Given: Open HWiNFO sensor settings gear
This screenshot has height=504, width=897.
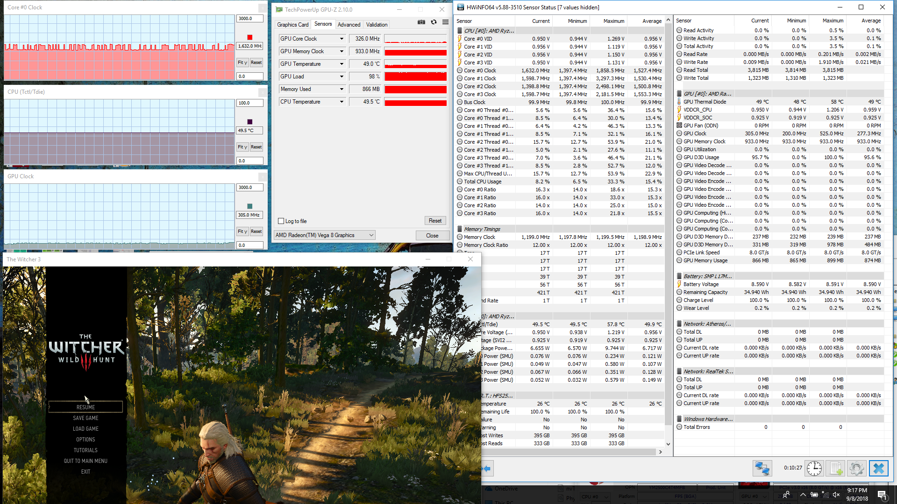Looking at the screenshot, I should [x=857, y=468].
